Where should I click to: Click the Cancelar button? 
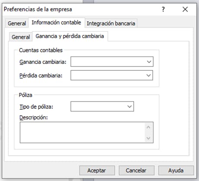click(136, 171)
